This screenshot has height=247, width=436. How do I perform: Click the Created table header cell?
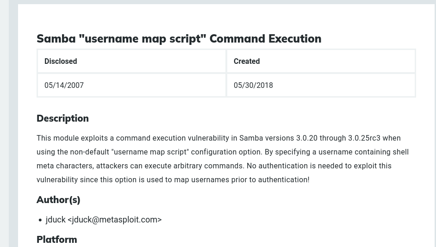click(247, 61)
